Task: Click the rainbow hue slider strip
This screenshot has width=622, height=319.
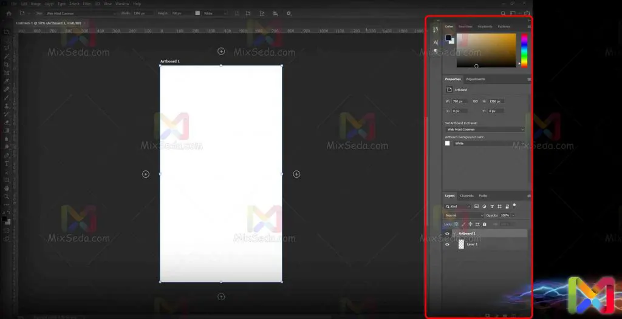Action: (x=524, y=49)
